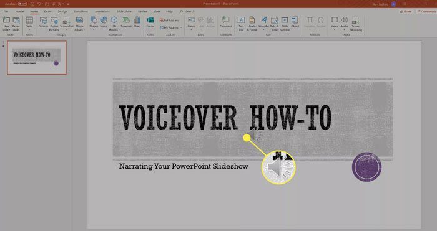Open the Slide Show tab
This screenshot has width=437, height=231.
pyautogui.click(x=124, y=11)
